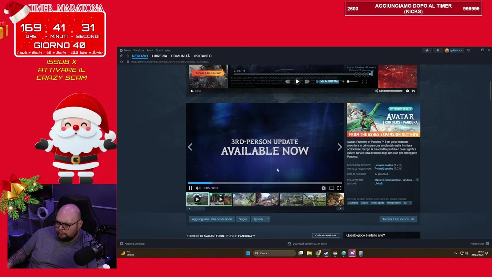Open the Amici menu
Image resolution: width=492 pixels, height=277 pixels.
[150, 50]
